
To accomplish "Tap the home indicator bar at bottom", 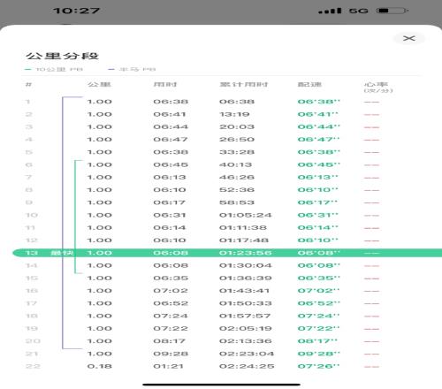I will (x=221, y=385).
